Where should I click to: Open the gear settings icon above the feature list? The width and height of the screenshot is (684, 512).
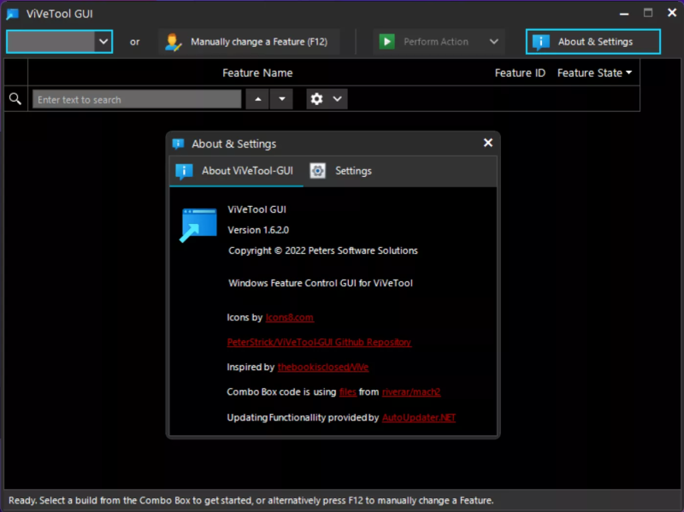click(317, 98)
